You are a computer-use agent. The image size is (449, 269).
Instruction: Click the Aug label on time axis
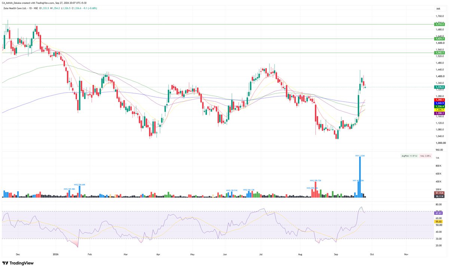tap(299, 254)
